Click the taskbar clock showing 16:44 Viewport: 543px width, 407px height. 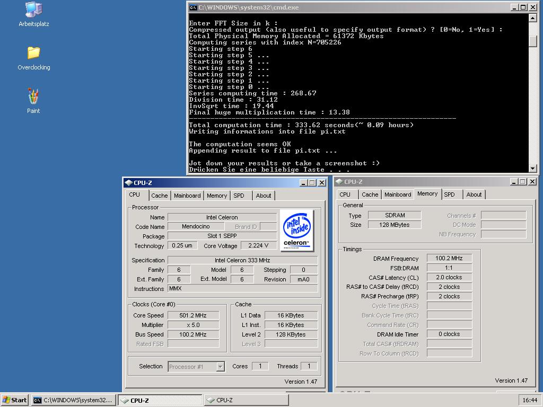[530, 400]
